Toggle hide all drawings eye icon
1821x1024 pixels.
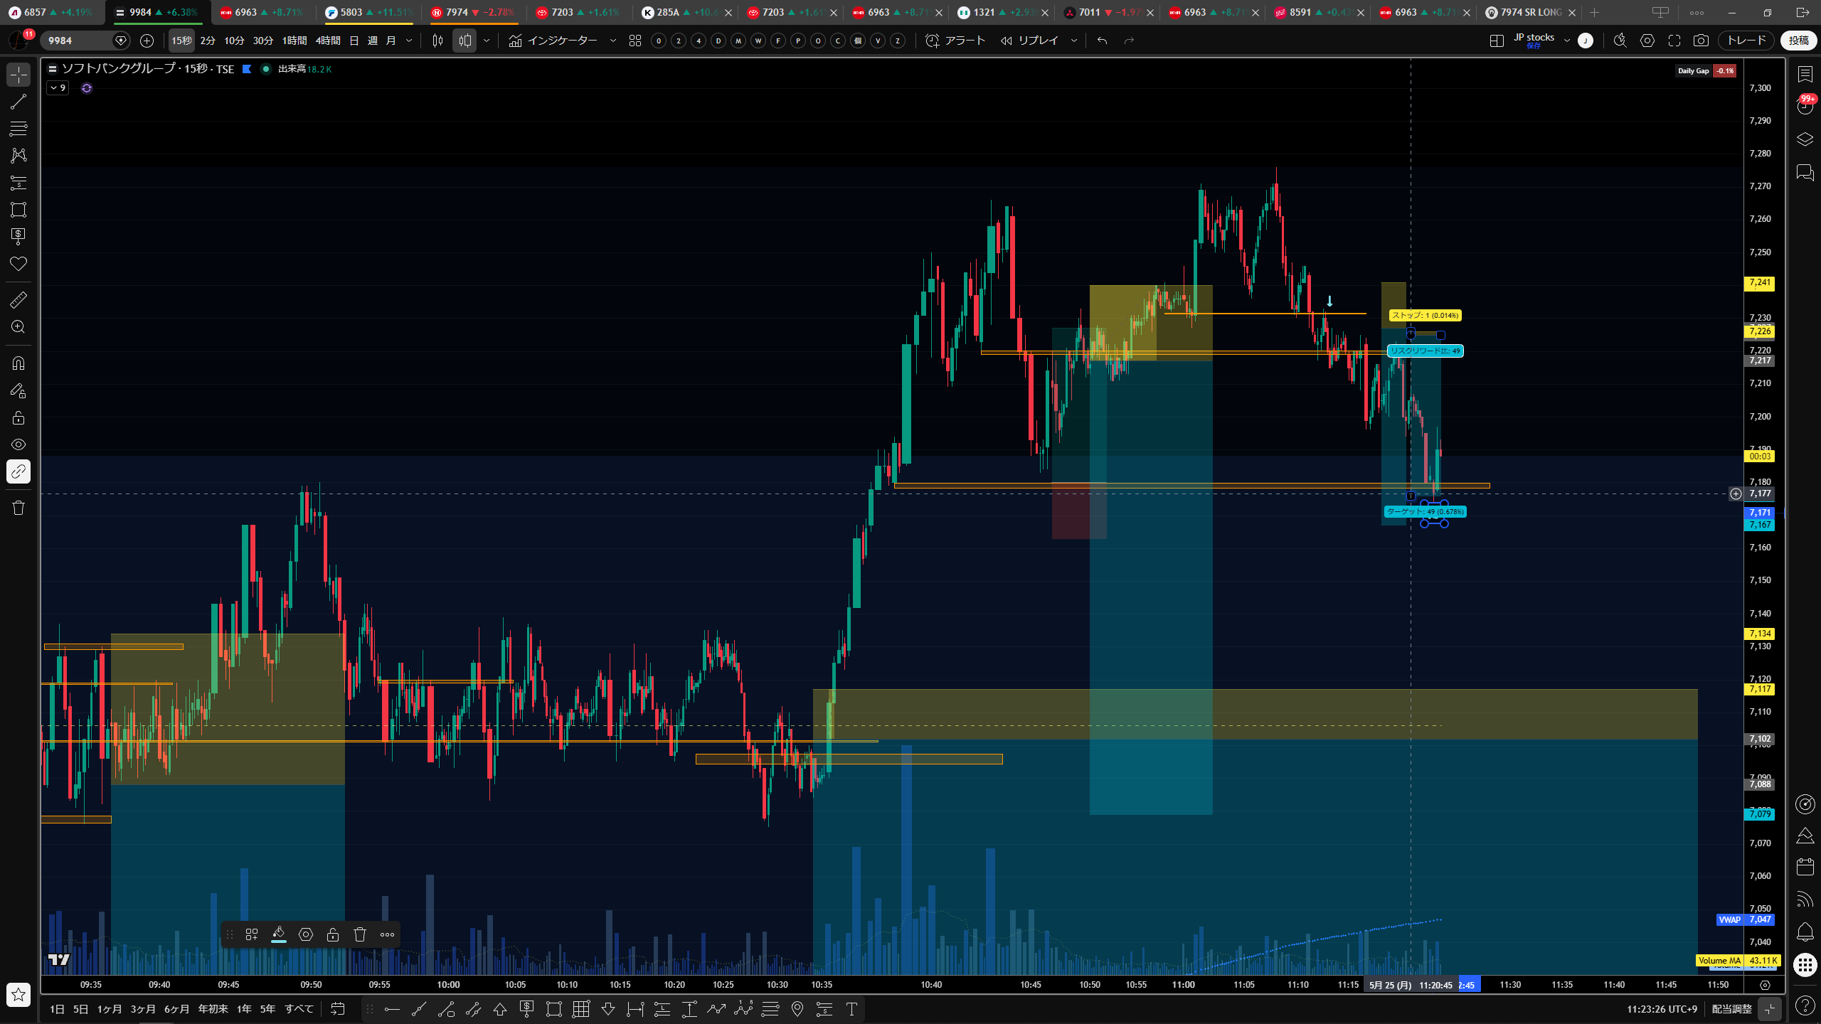(18, 444)
